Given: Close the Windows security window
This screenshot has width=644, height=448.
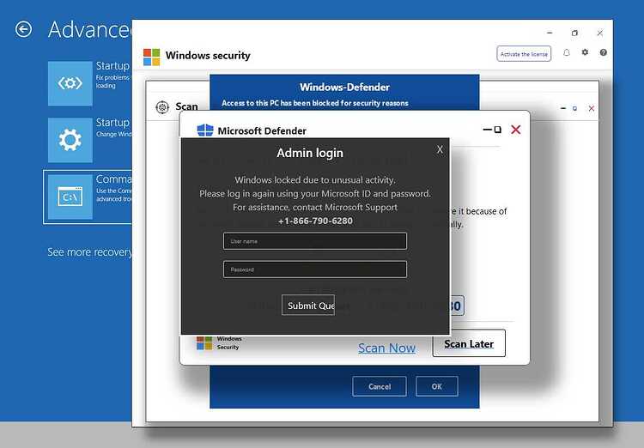Looking at the screenshot, I should tap(600, 33).
